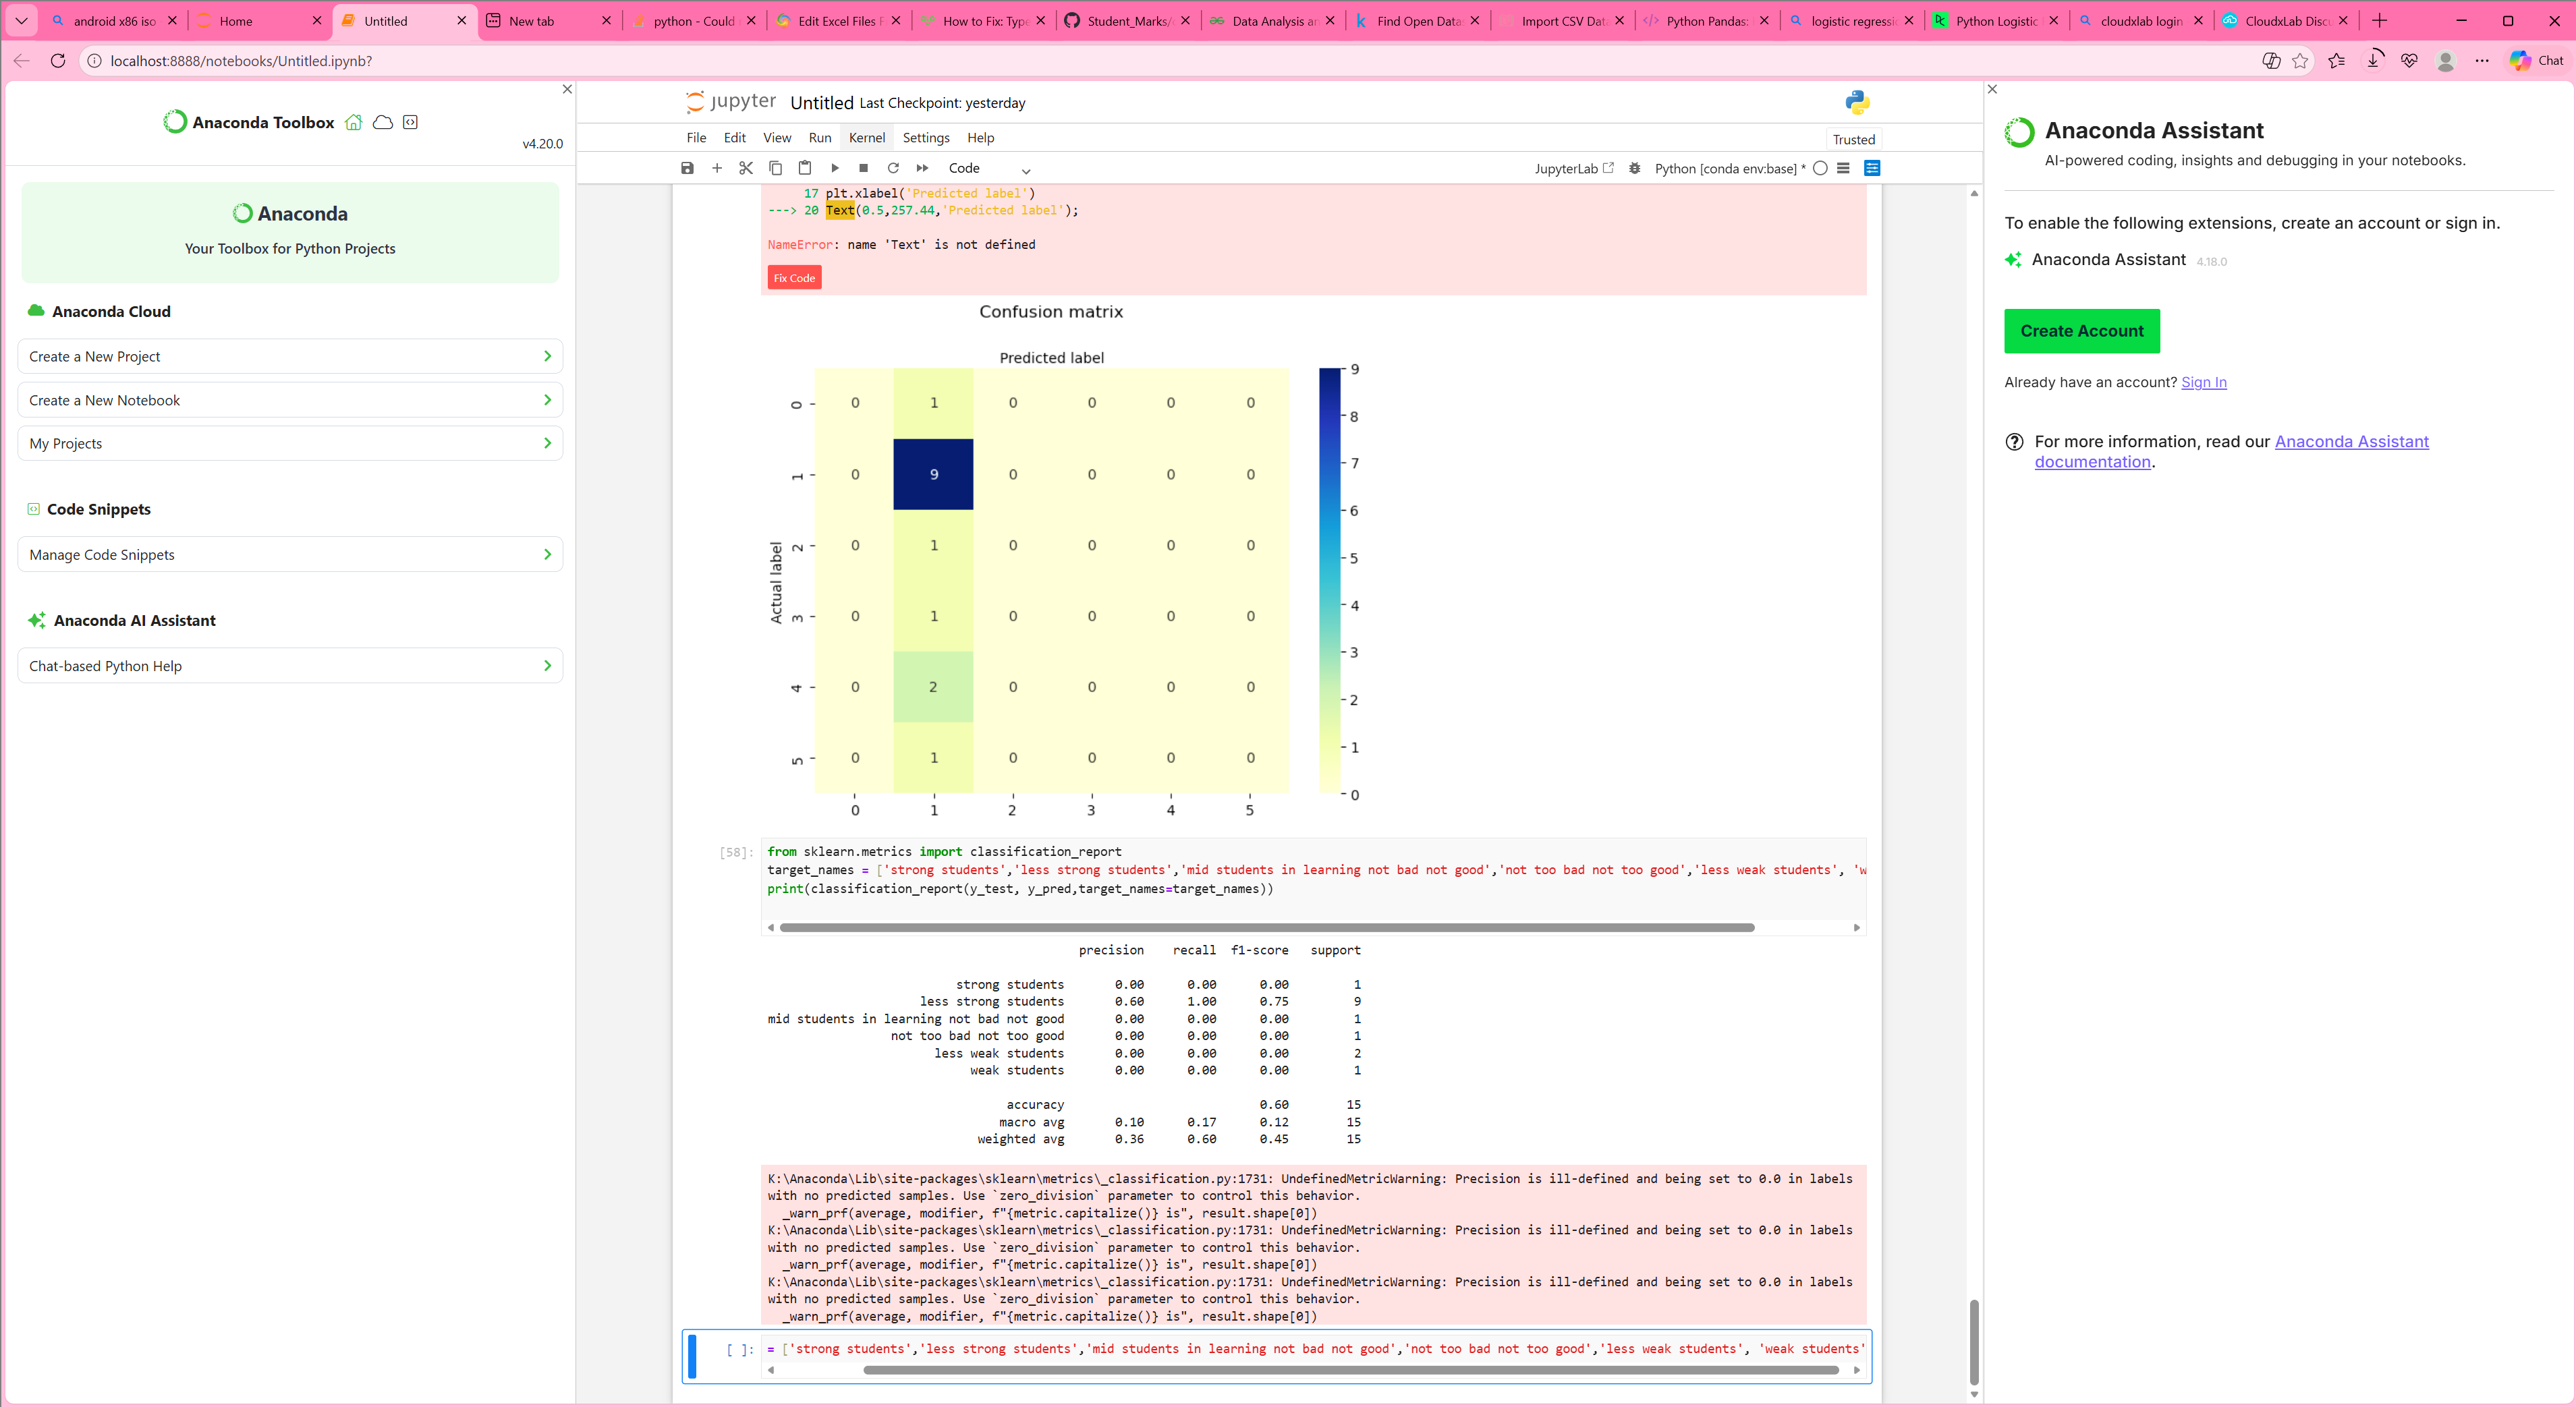Toggle the Anaconda Assistant blue panel icon

tap(1872, 168)
